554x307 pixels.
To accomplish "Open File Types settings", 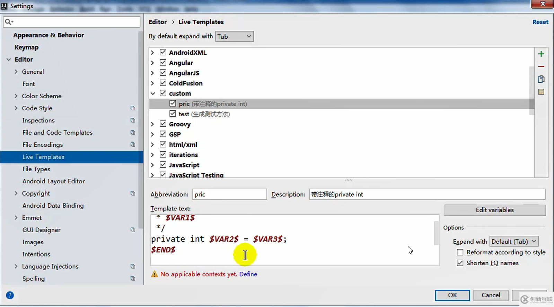I will tap(36, 169).
